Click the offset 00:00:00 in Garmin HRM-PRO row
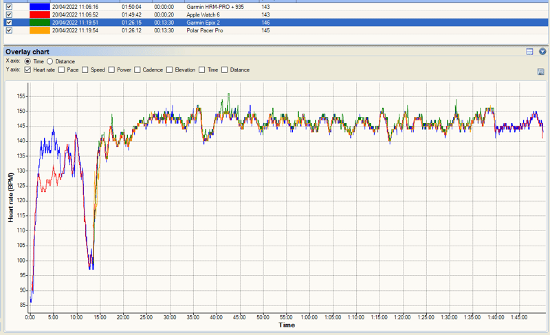550x335 pixels. [164, 7]
